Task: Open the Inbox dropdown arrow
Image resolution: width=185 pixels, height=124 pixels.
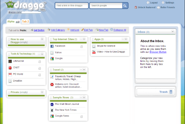Action: (173, 31)
